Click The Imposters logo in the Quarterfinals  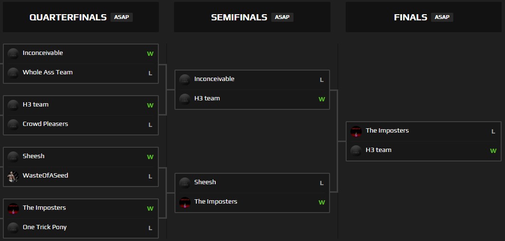(13, 208)
